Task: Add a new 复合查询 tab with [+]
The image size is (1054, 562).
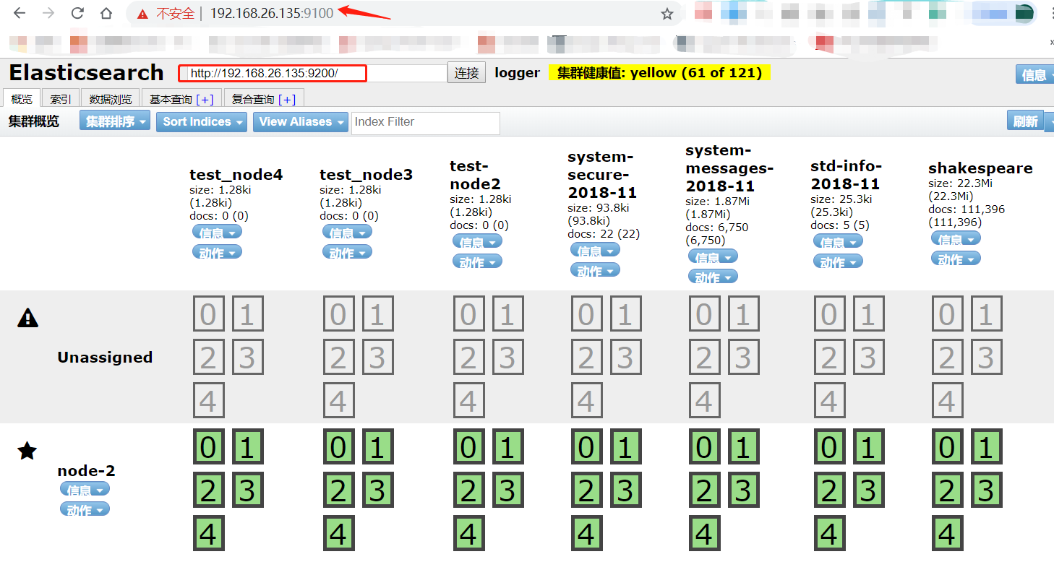Action: coord(287,100)
